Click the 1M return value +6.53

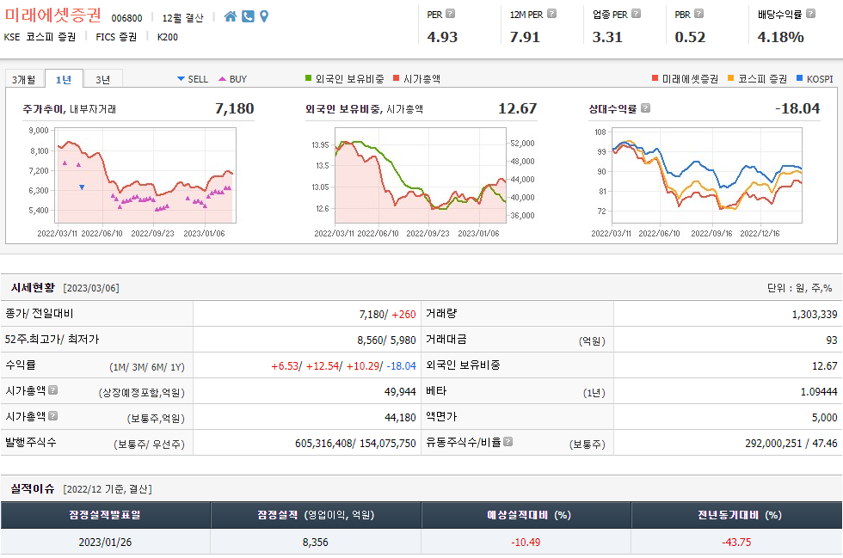pos(285,366)
